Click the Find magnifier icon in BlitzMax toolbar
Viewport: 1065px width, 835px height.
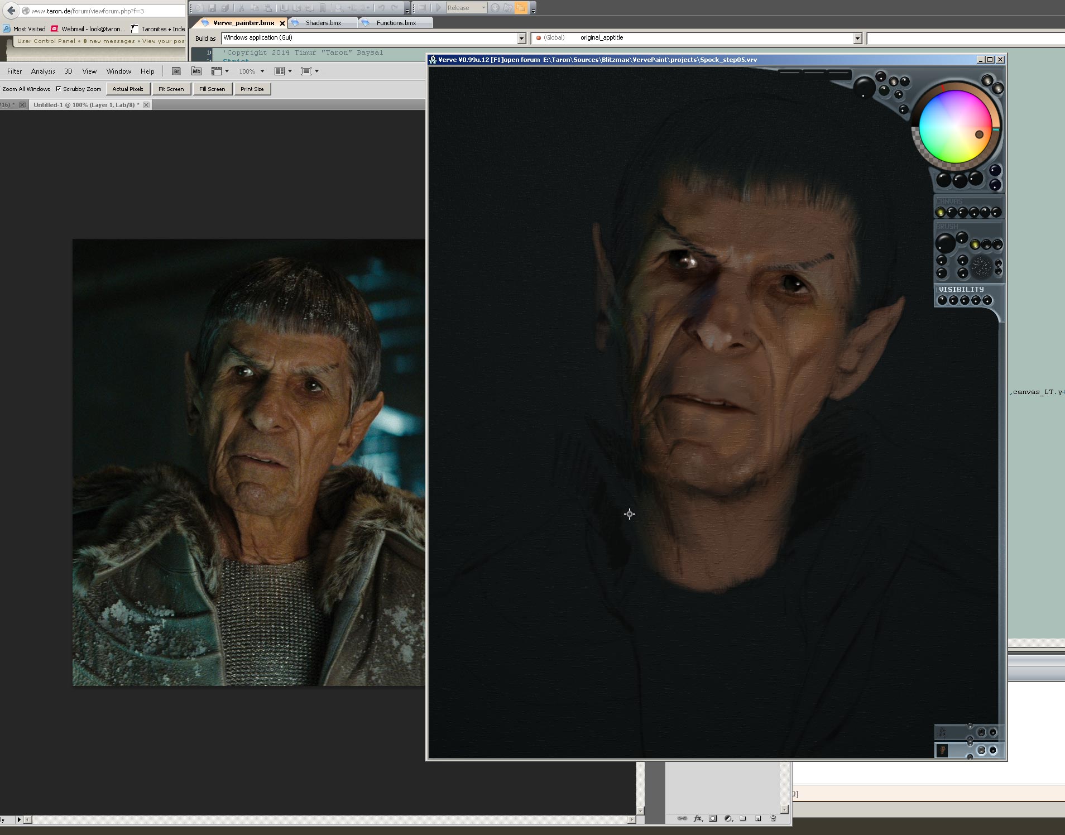click(339, 8)
